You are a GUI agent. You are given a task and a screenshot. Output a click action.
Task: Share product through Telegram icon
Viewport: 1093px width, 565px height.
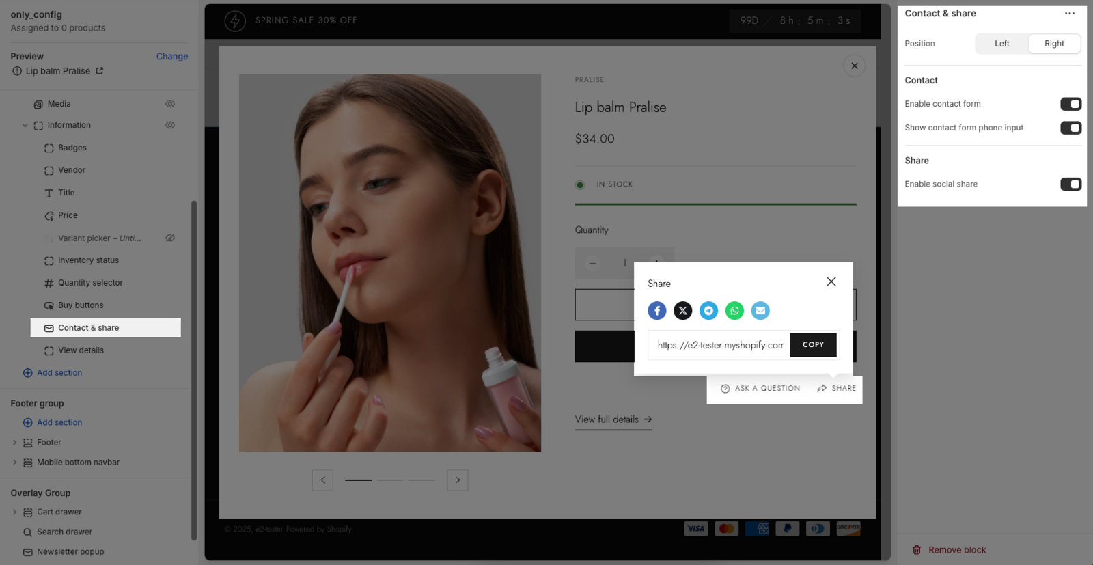(708, 311)
